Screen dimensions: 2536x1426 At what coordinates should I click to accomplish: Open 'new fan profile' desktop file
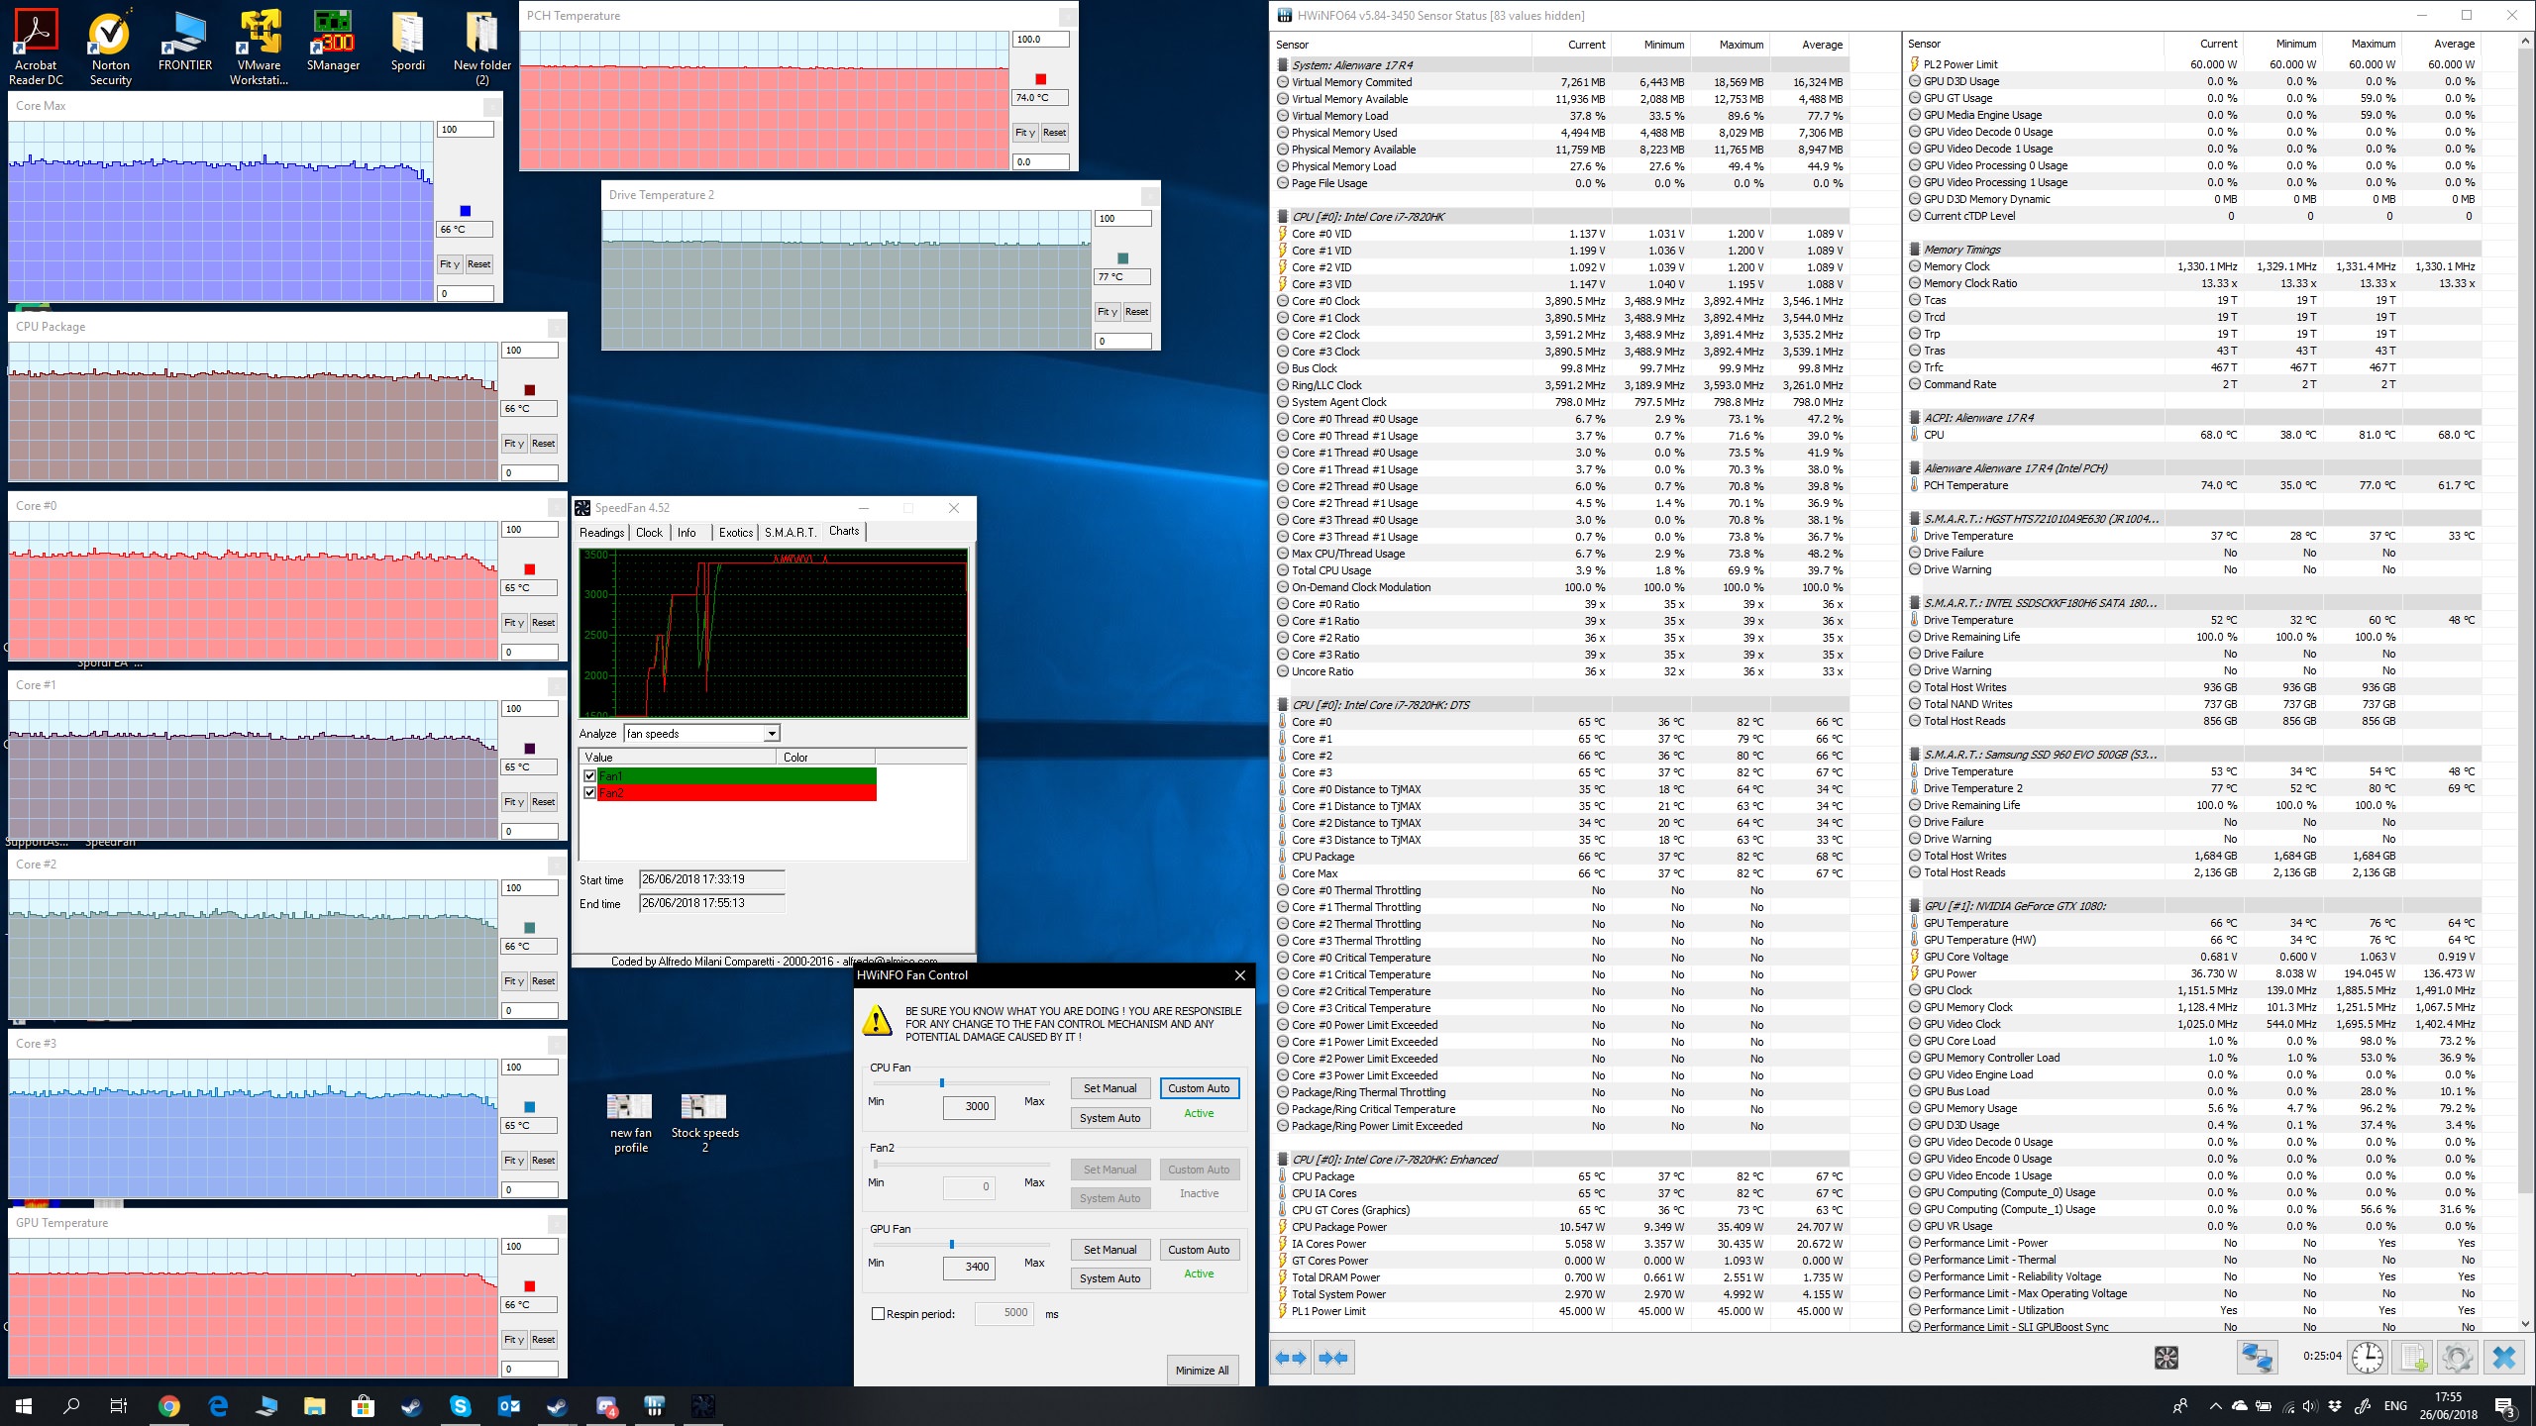(x=630, y=1123)
